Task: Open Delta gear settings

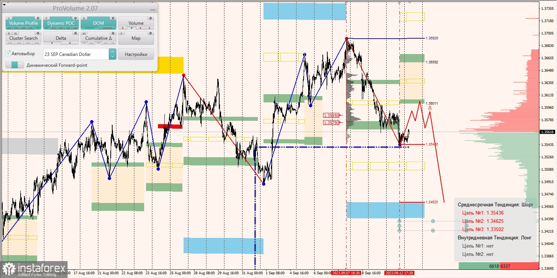Action: (75, 33)
